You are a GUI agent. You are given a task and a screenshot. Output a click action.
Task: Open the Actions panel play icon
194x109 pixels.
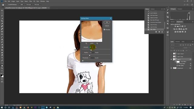[x=168, y=13]
